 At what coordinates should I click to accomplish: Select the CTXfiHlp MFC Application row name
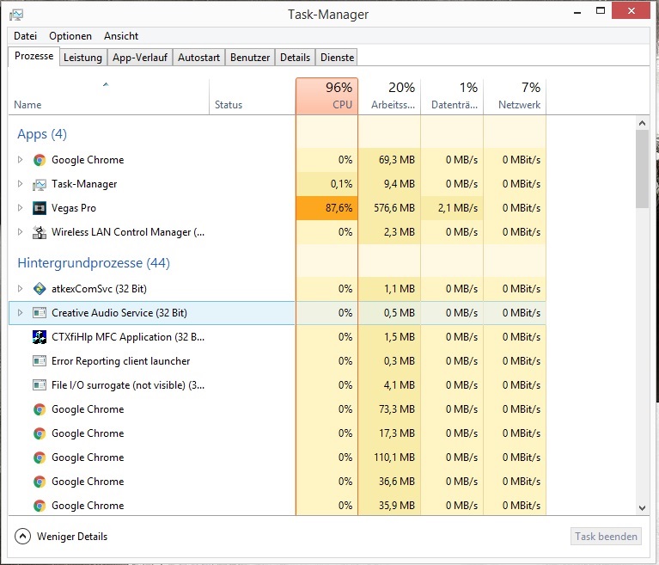128,337
